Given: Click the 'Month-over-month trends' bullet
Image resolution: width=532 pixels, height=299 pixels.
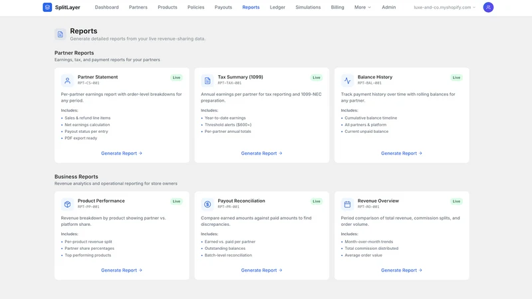Looking at the screenshot, I should (x=369, y=242).
